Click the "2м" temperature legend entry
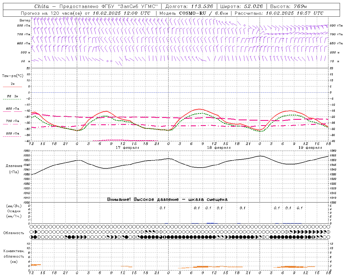Screen dimensions: 344x275 (x=13, y=84)
